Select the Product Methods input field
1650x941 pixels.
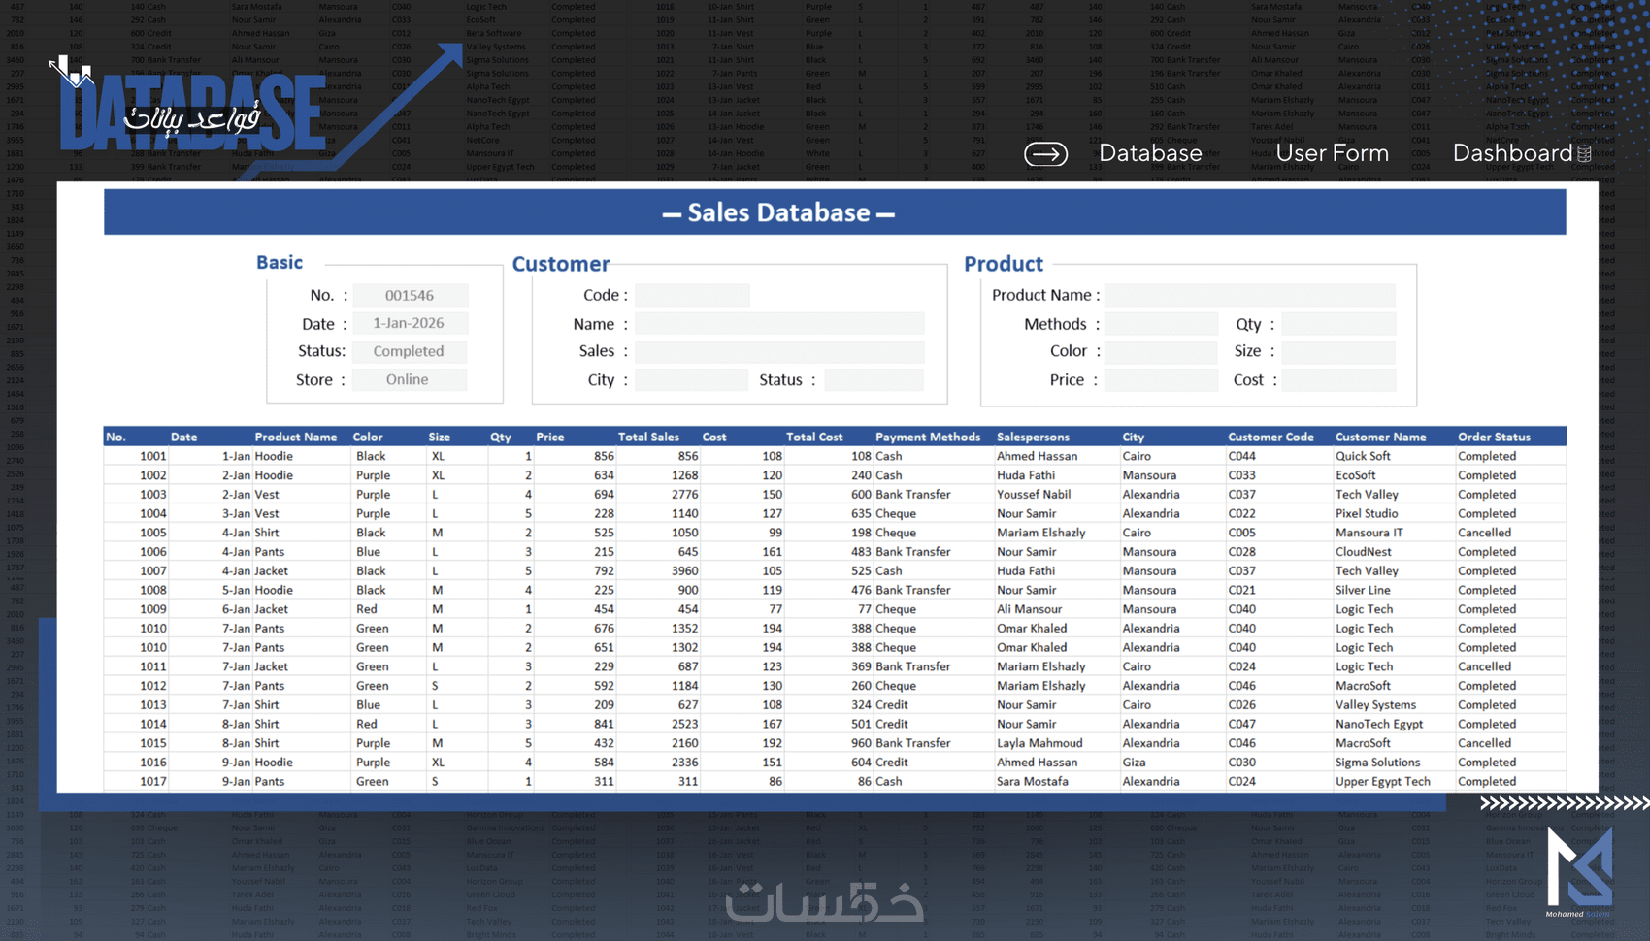[1161, 323]
